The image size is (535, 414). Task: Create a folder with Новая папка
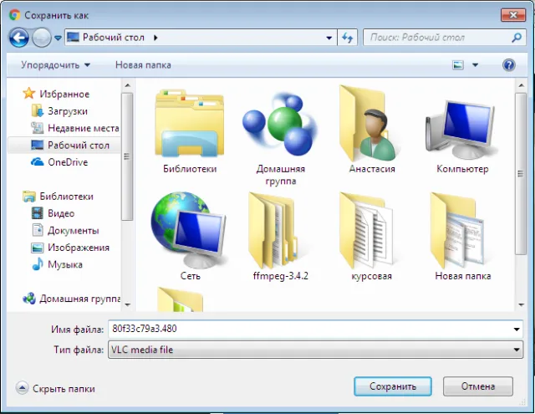(x=143, y=65)
